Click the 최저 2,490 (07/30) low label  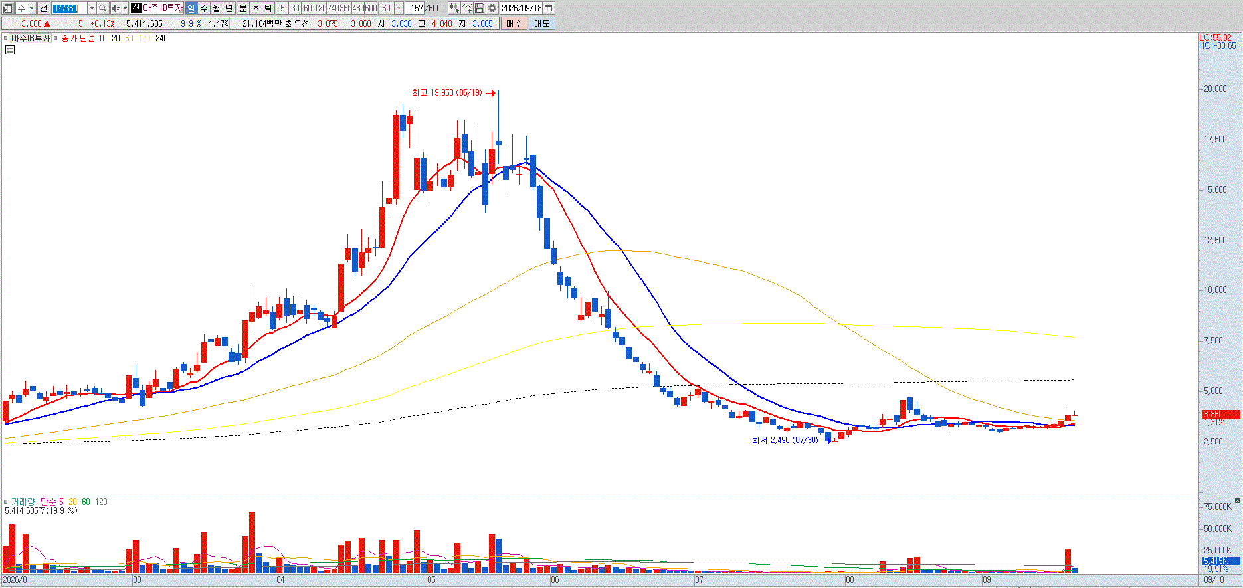(785, 441)
